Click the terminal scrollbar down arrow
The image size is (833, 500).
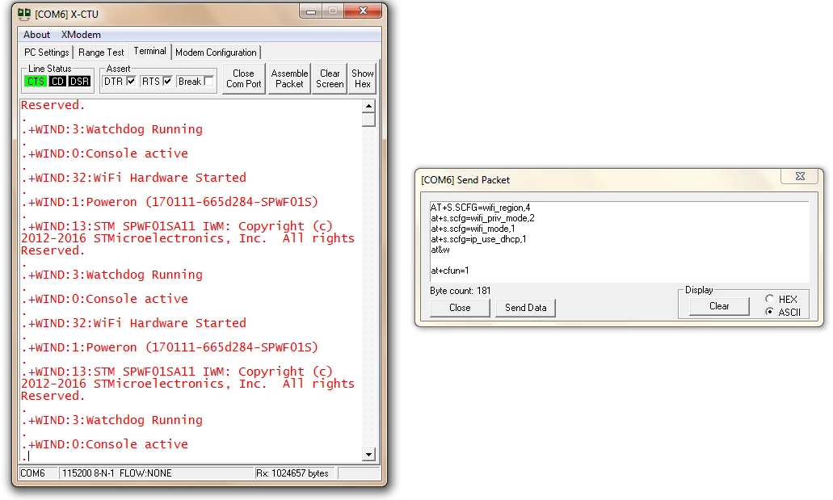tap(368, 454)
